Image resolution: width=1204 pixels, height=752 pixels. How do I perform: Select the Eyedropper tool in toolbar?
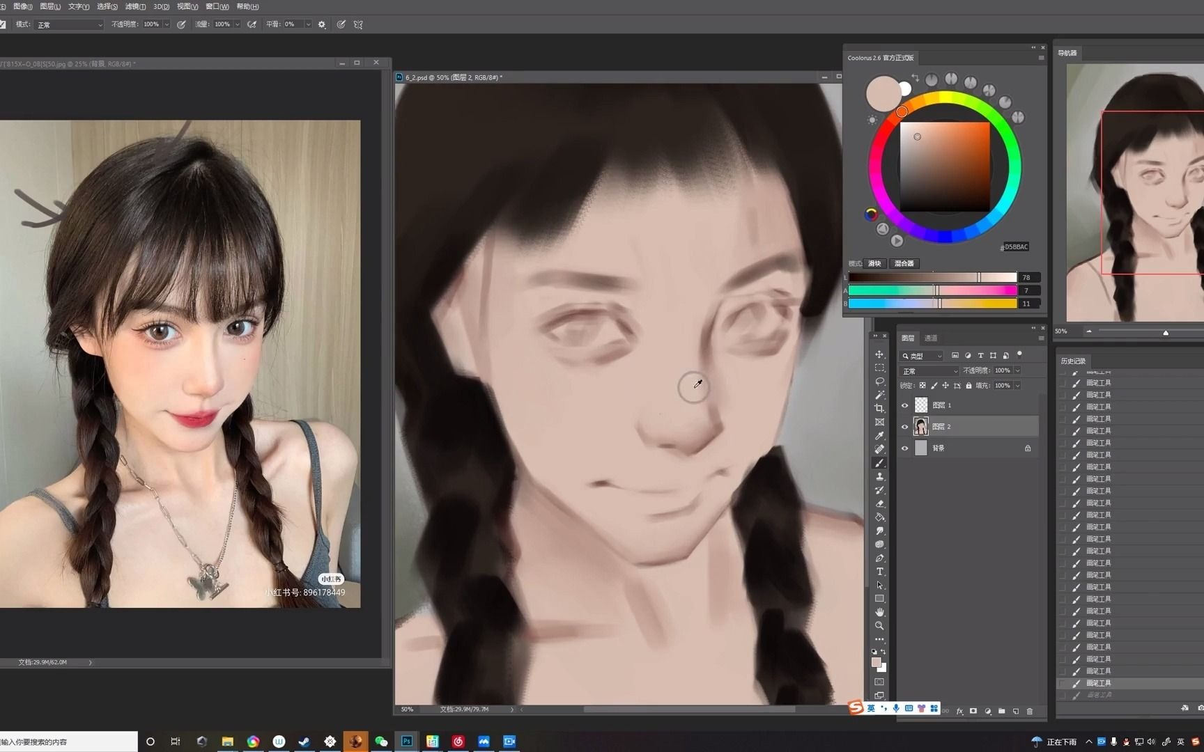coord(879,436)
